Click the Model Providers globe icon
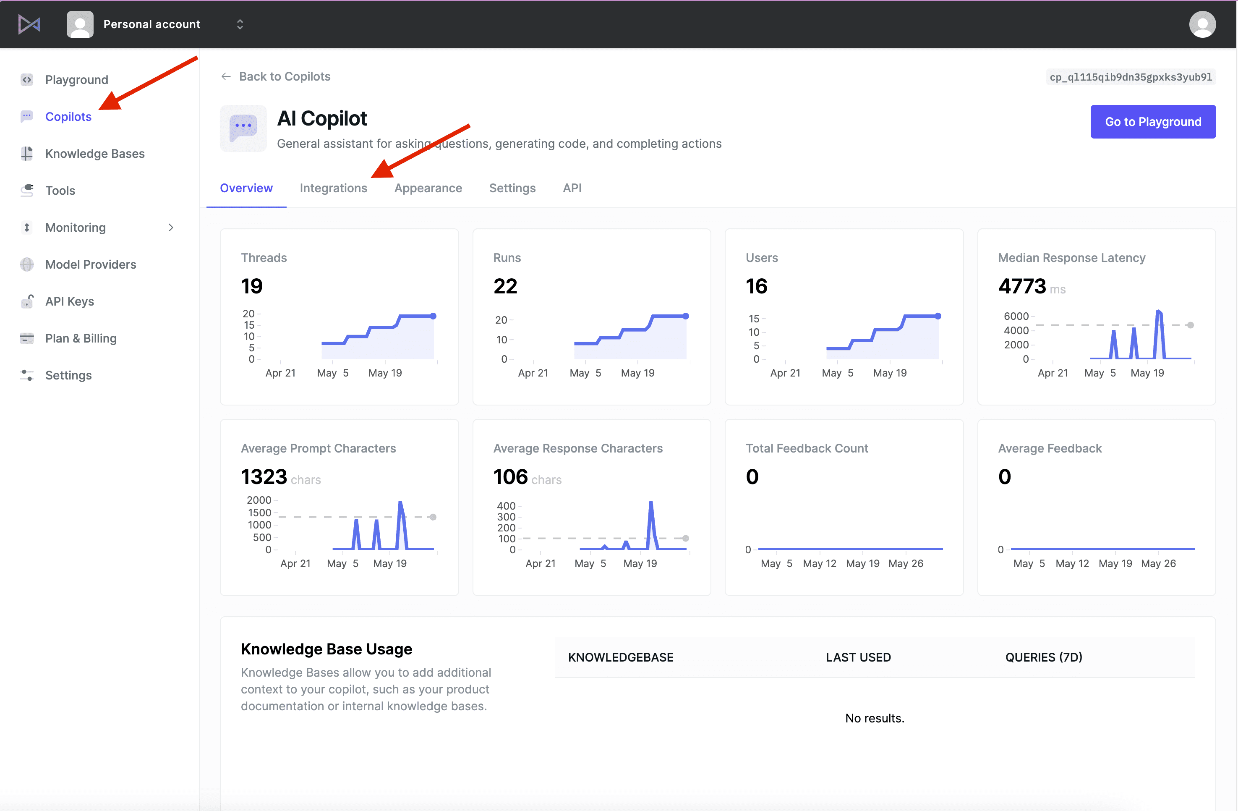 point(26,264)
